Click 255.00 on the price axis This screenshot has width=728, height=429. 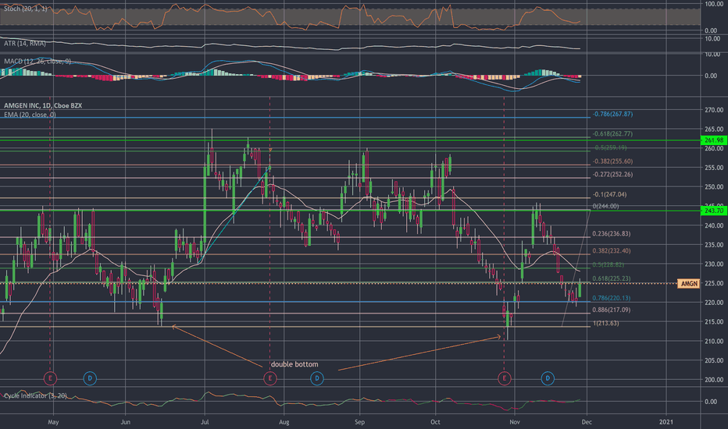pos(714,168)
